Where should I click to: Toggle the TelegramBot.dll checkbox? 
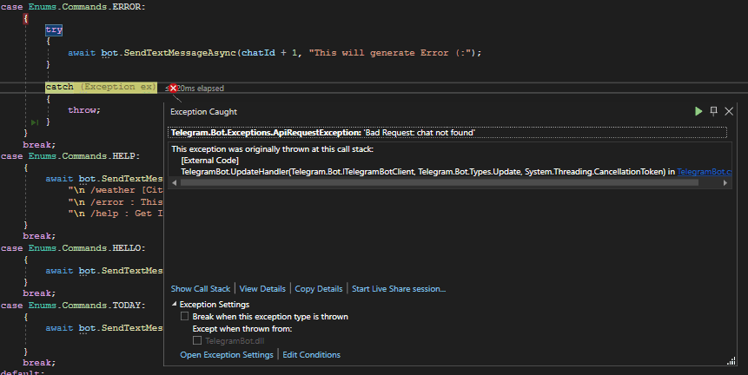tap(196, 341)
